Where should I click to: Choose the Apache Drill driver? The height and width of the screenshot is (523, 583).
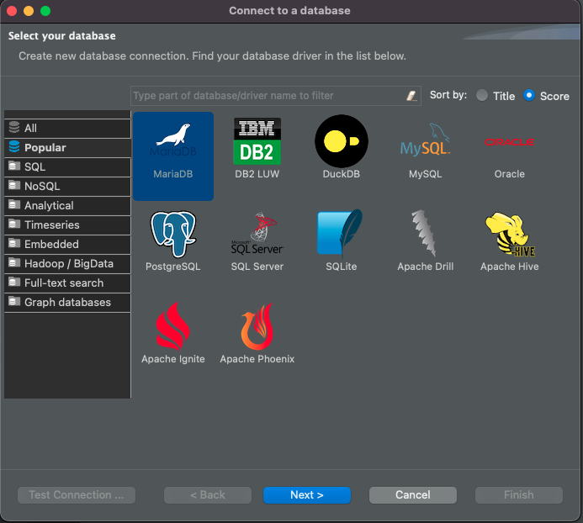click(x=426, y=241)
